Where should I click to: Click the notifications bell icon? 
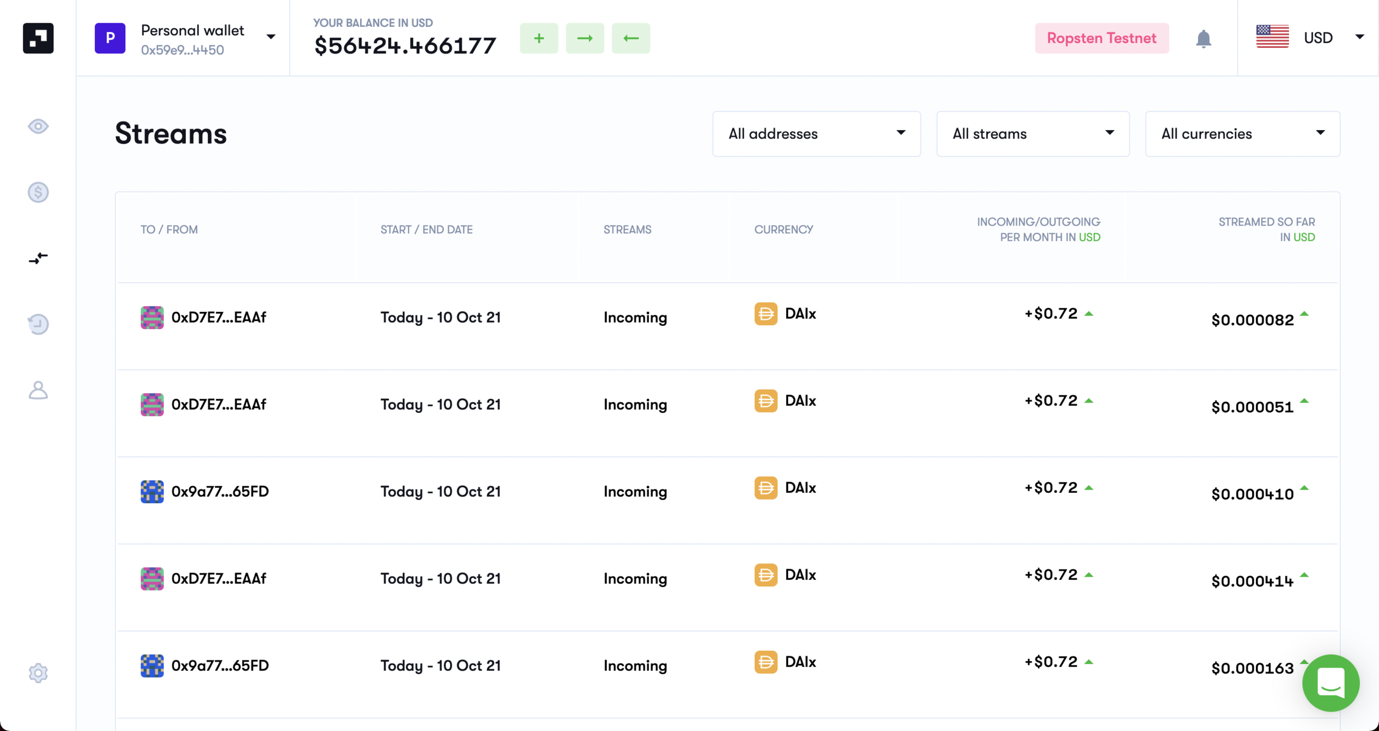[1203, 39]
